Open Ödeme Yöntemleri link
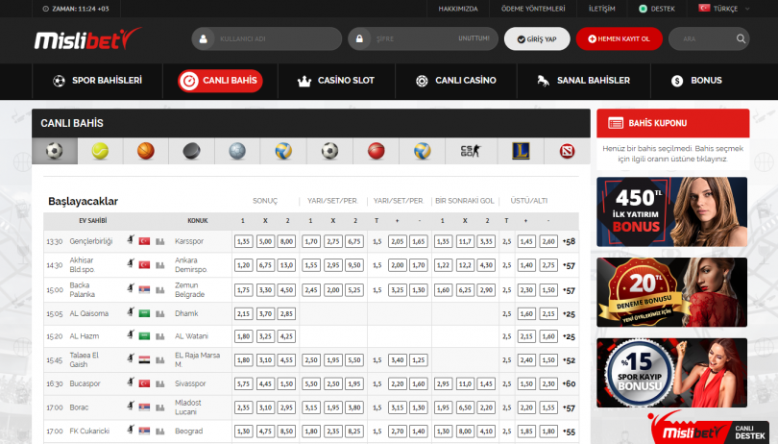Screen dimensions: 778x444 (533, 9)
